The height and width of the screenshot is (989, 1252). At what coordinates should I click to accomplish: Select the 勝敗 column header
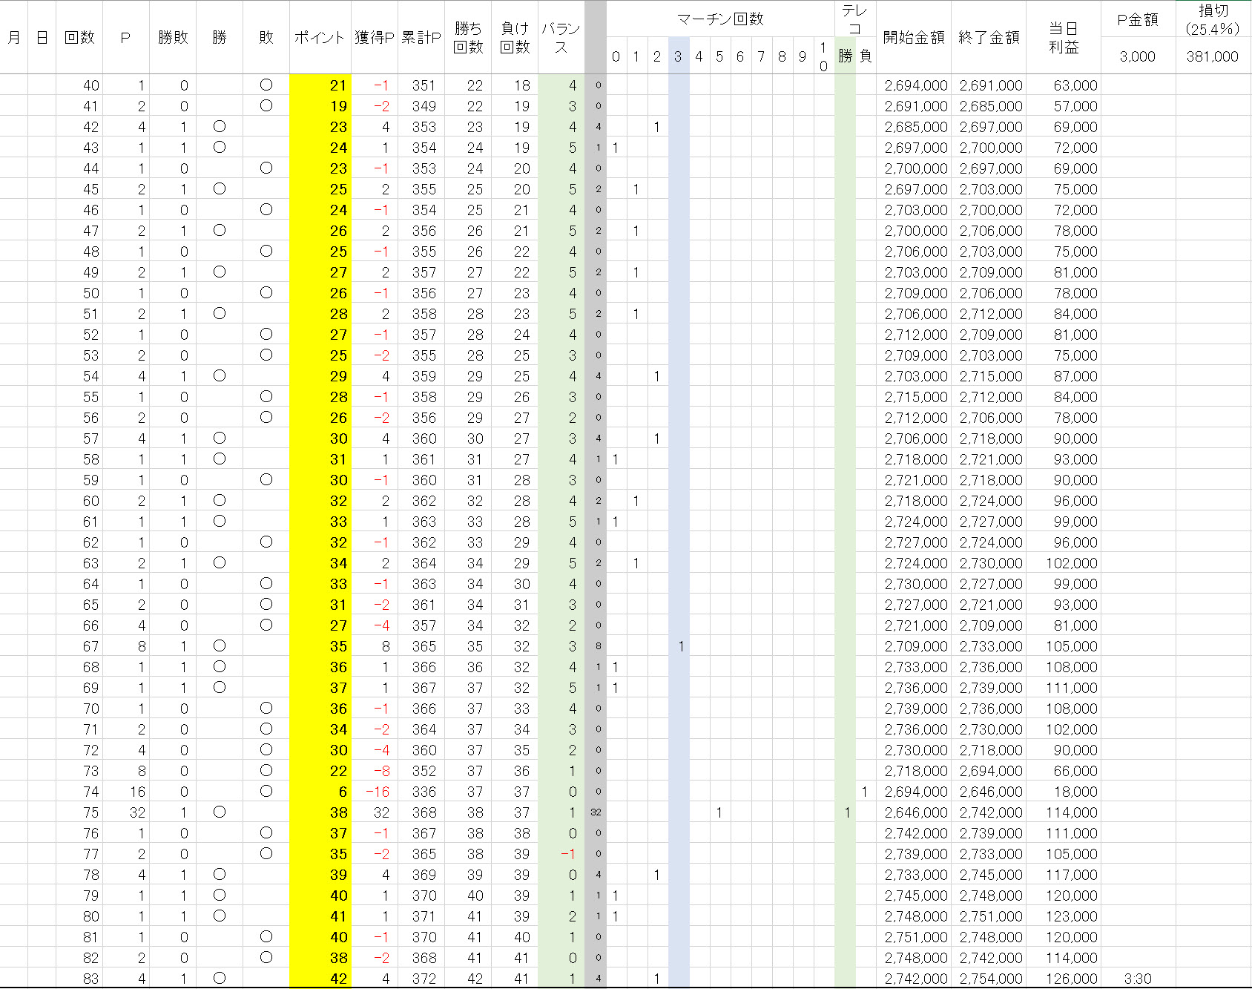click(173, 37)
